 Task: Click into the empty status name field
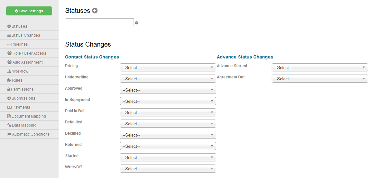pyautogui.click(x=100, y=22)
